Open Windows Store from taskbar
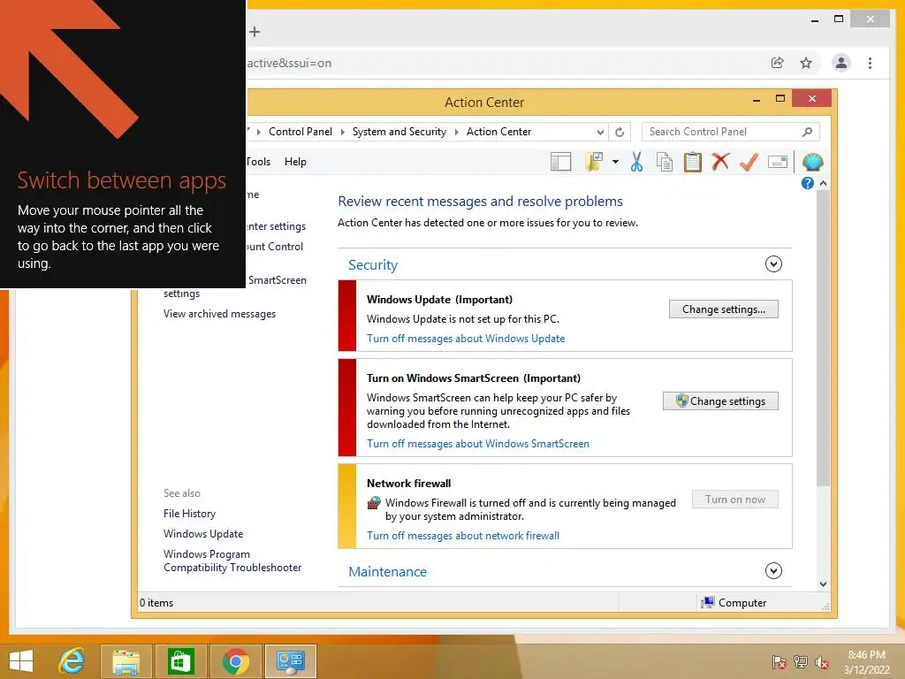This screenshot has width=905, height=679. [180, 661]
